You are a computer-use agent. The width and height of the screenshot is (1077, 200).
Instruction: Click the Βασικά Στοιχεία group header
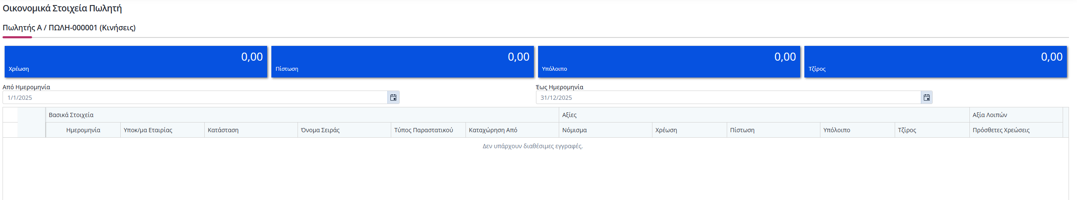pyautogui.click(x=302, y=115)
